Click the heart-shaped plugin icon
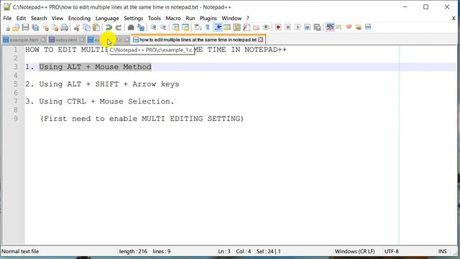The width and height of the screenshot is (460, 259). pyautogui.click(x=349, y=27)
